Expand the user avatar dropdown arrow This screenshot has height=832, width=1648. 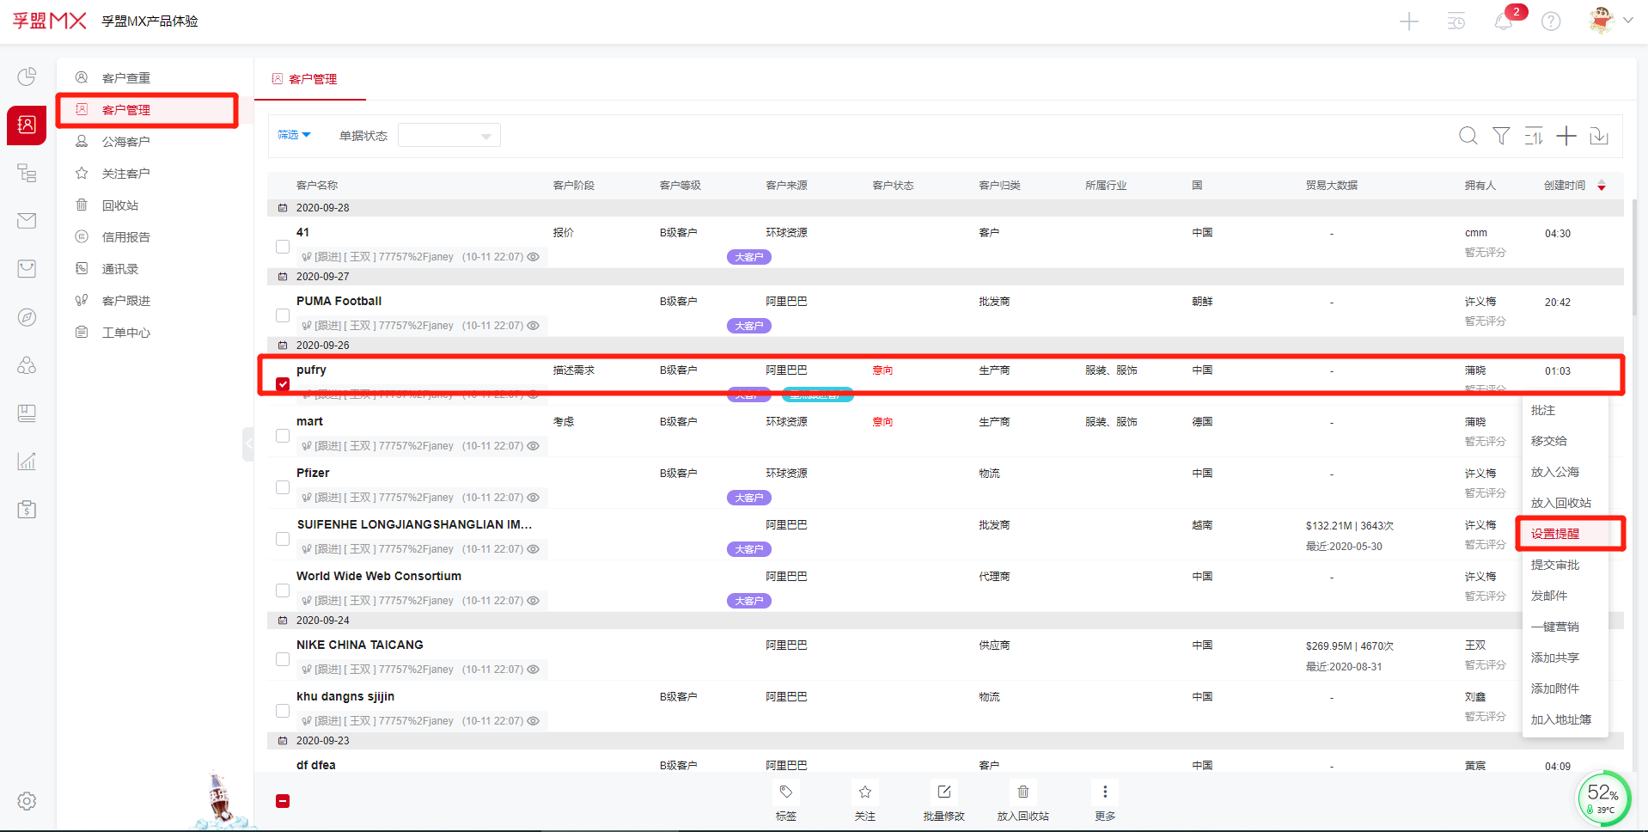[x=1627, y=21]
